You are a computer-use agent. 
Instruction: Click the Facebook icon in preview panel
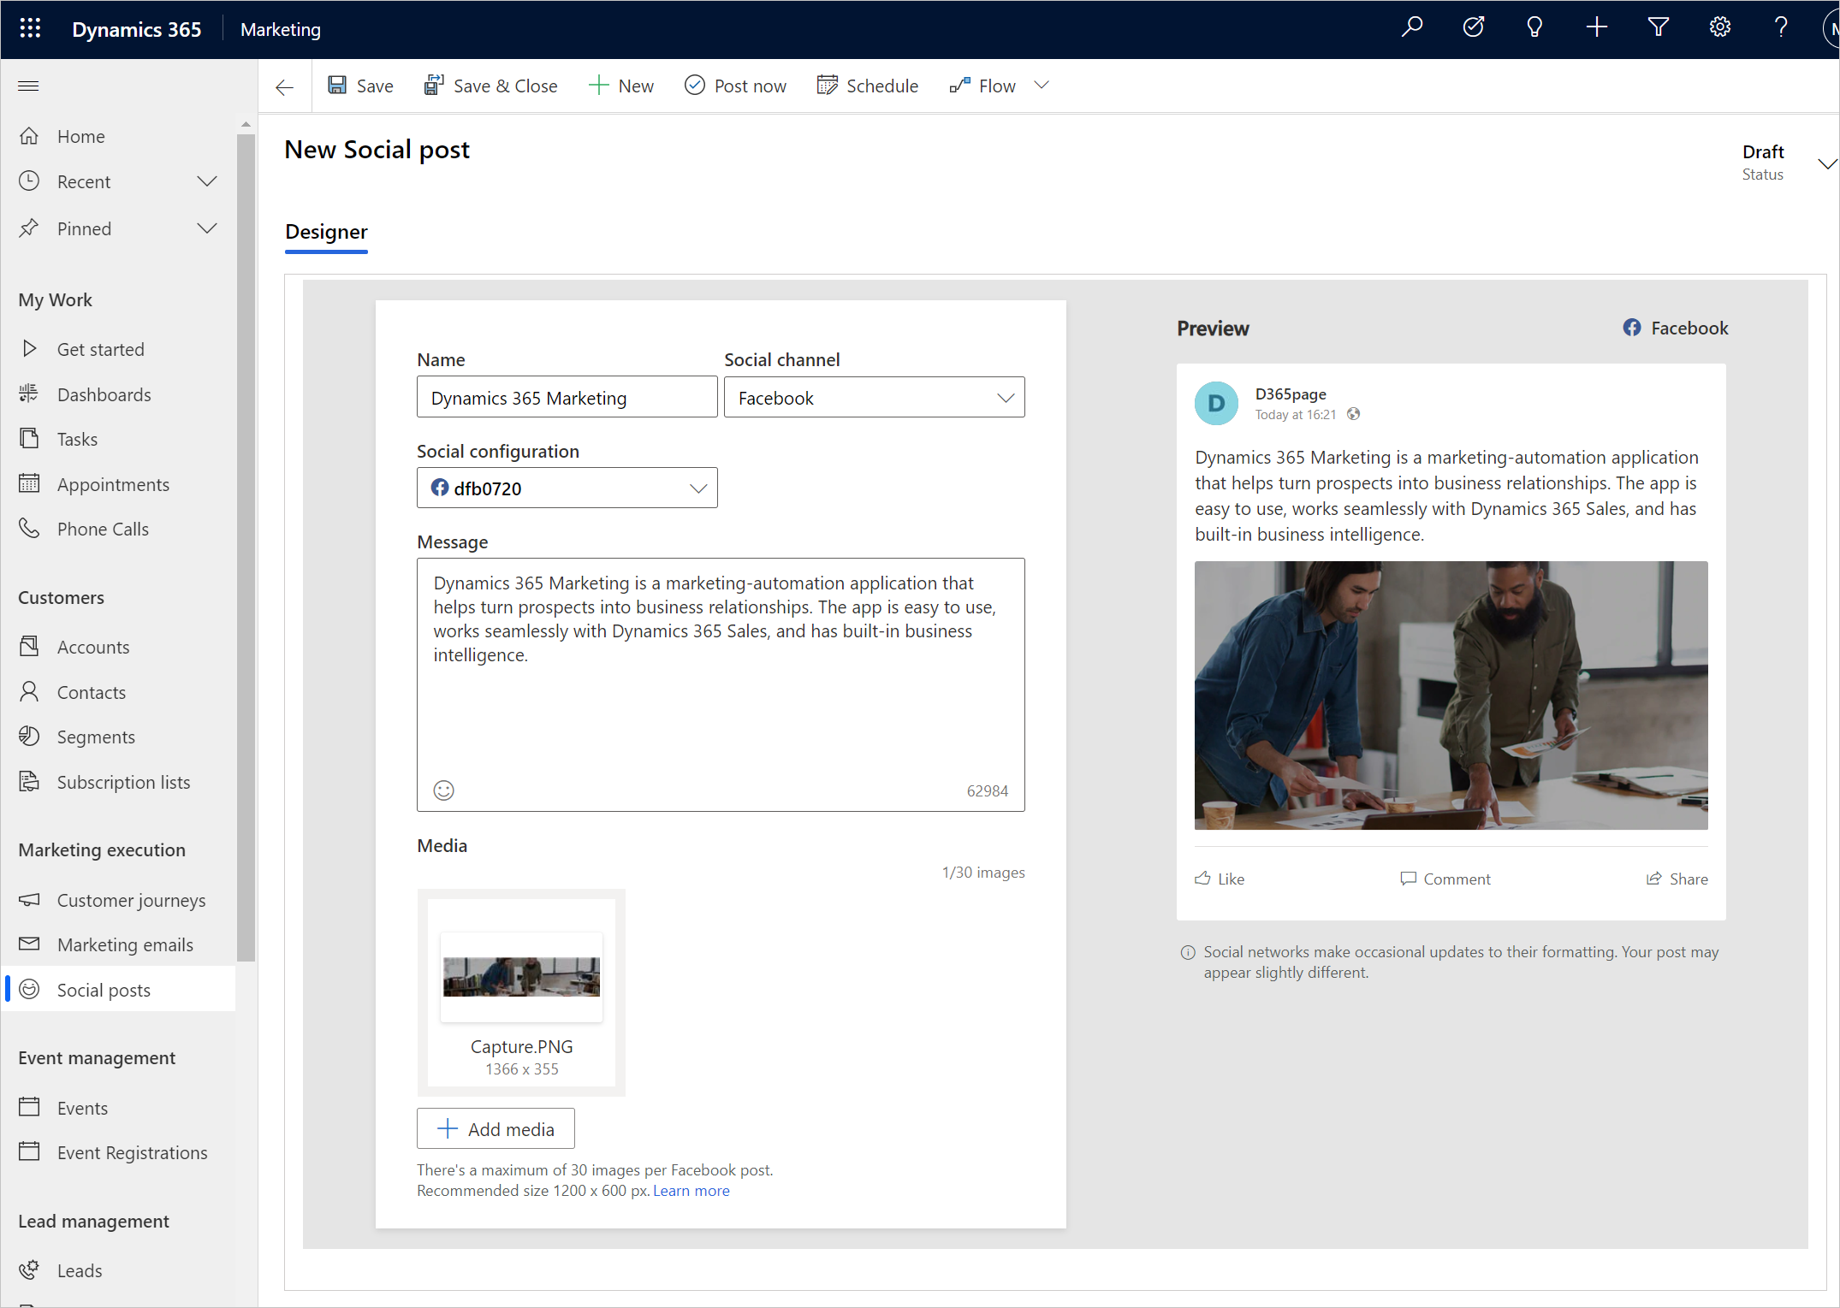coord(1633,327)
